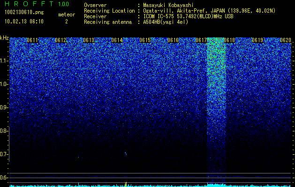This screenshot has height=187, width=295.
Task: Click the timestamp 10.02.13 06:10
Action: point(24,22)
